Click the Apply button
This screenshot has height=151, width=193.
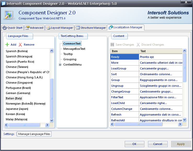(x=181, y=144)
